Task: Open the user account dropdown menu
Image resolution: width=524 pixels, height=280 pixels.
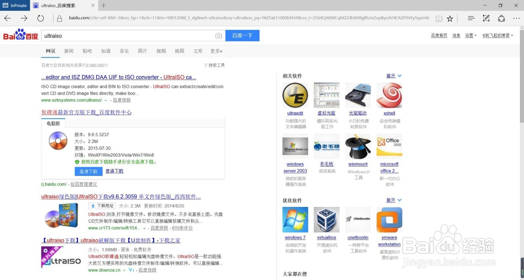Action: click(x=498, y=36)
